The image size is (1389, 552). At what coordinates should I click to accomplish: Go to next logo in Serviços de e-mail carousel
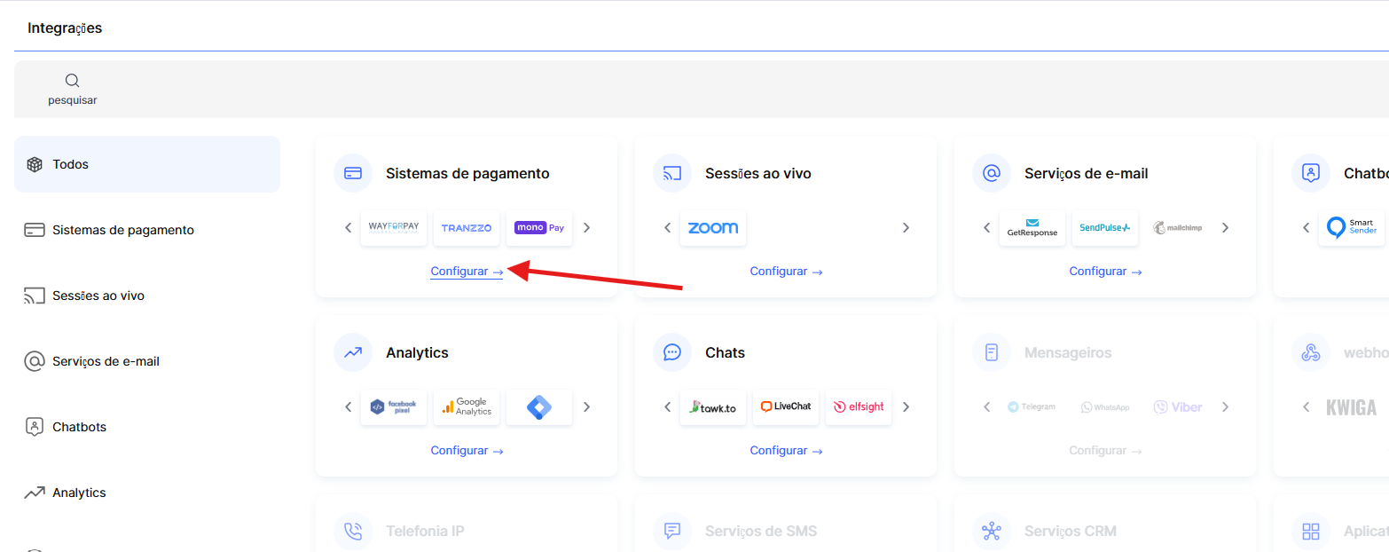click(x=1225, y=228)
